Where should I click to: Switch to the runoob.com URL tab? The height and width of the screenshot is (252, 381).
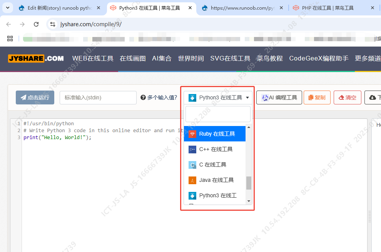[242, 8]
